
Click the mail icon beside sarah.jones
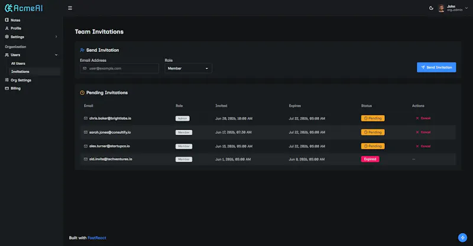tap(86, 132)
